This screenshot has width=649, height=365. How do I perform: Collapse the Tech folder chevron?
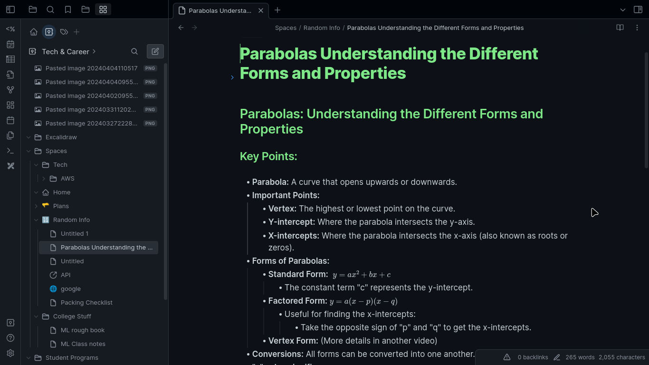point(36,165)
